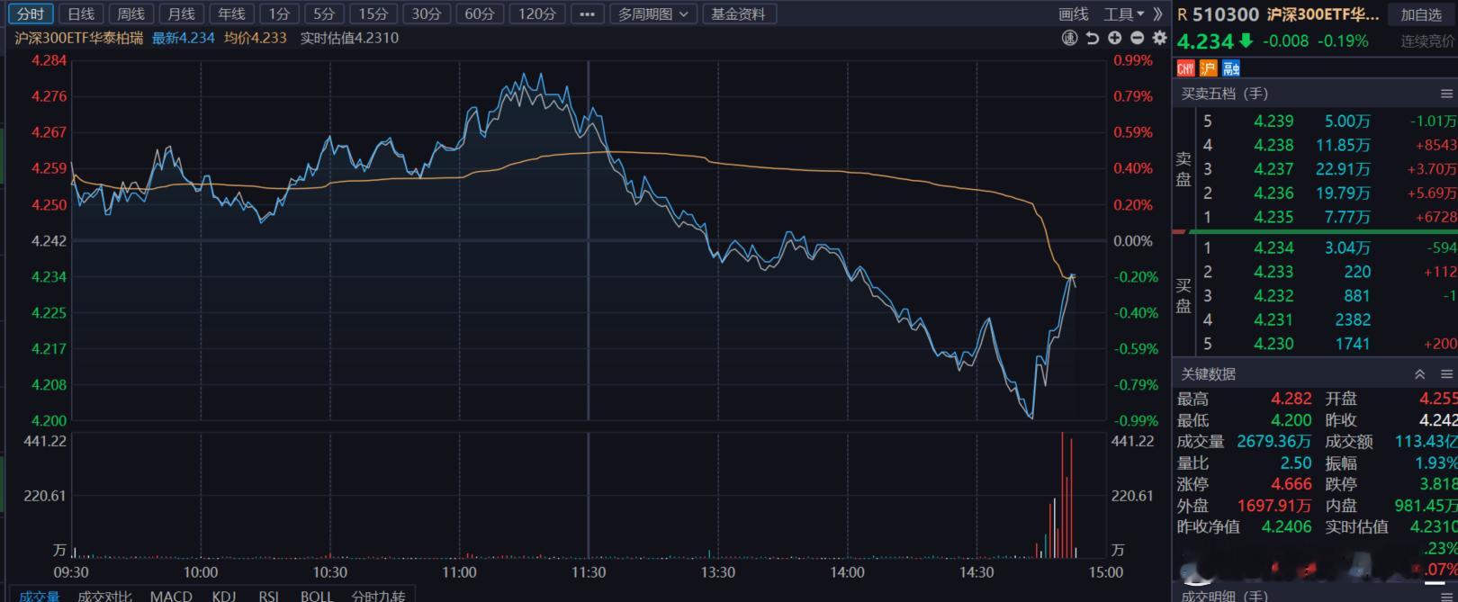Switch to the 周线 weekly chart tab

pyautogui.click(x=131, y=14)
